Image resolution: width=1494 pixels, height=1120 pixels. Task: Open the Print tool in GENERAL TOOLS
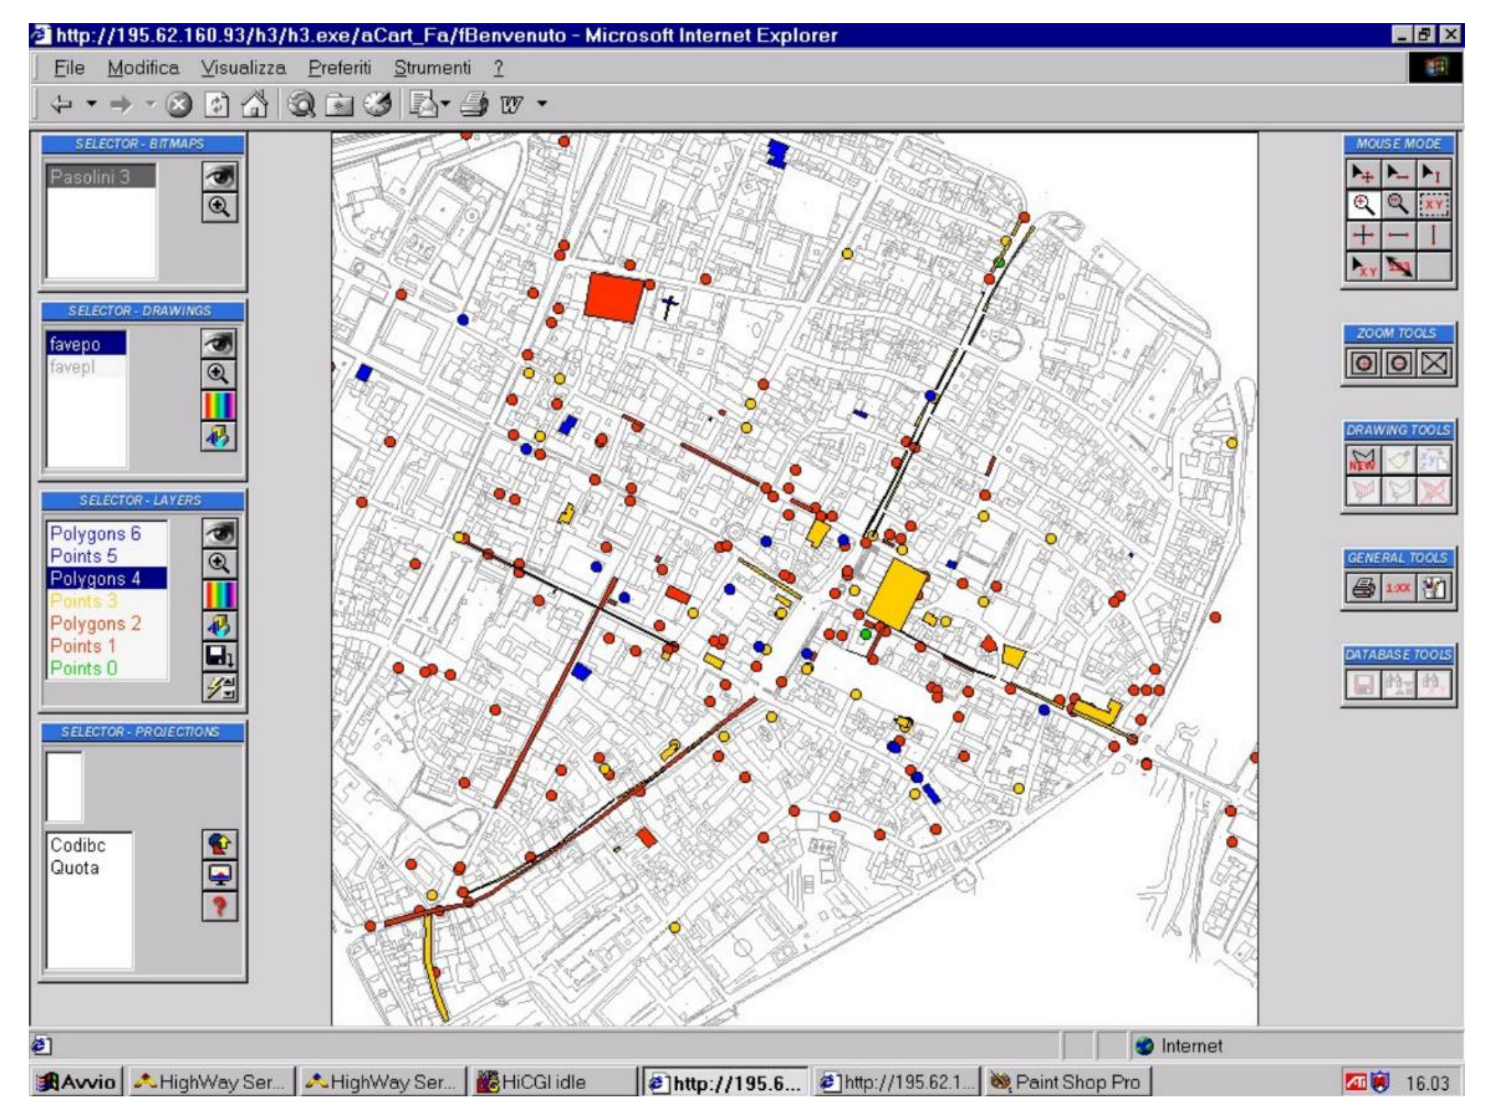pos(1364,588)
